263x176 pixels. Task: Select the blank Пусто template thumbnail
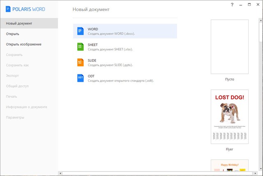pyautogui.click(x=229, y=46)
